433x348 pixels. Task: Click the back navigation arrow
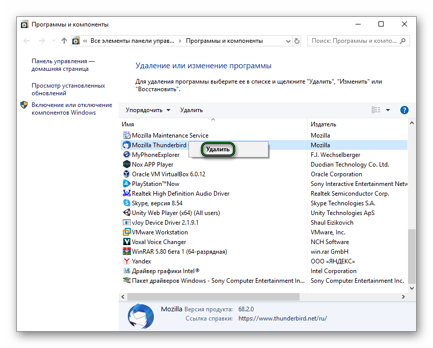click(x=26, y=41)
